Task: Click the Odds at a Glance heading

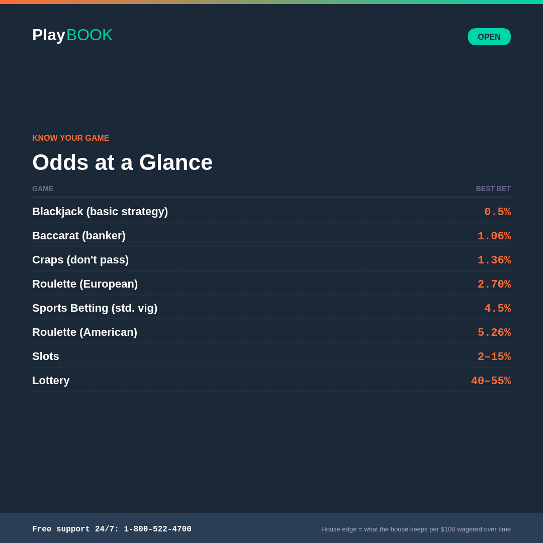Action: pos(122,162)
